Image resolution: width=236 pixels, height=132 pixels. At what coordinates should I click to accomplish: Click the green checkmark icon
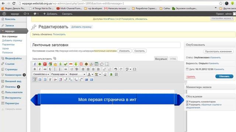66,64
